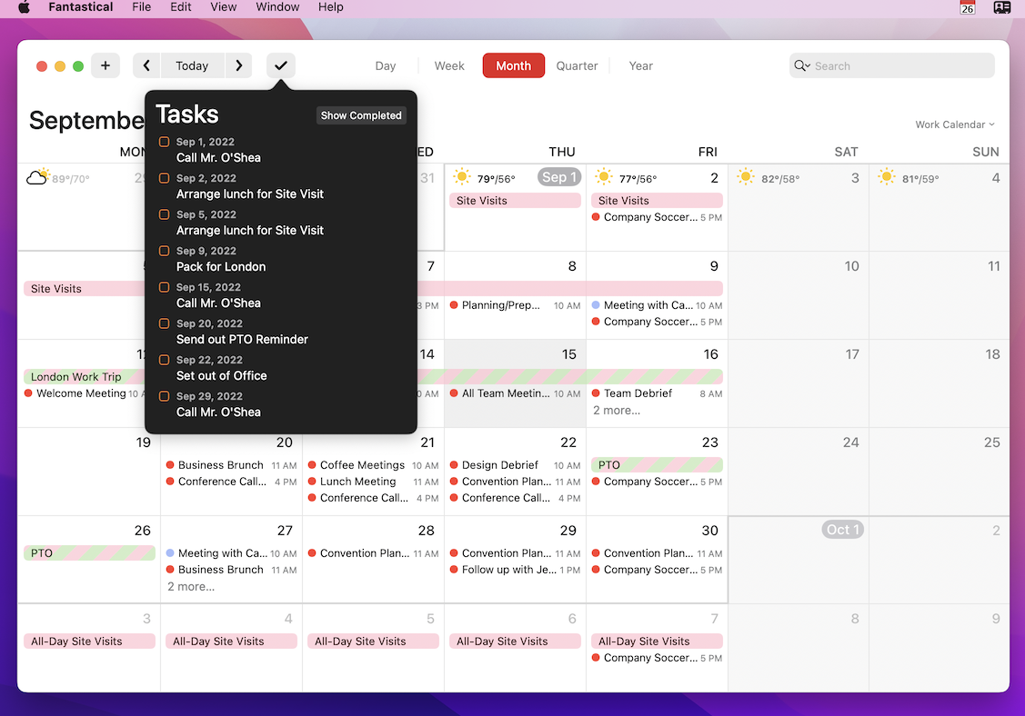Check off Sep 29 Call Mr. O'Shea task
Viewport: 1025px width, 716px height.
164,396
